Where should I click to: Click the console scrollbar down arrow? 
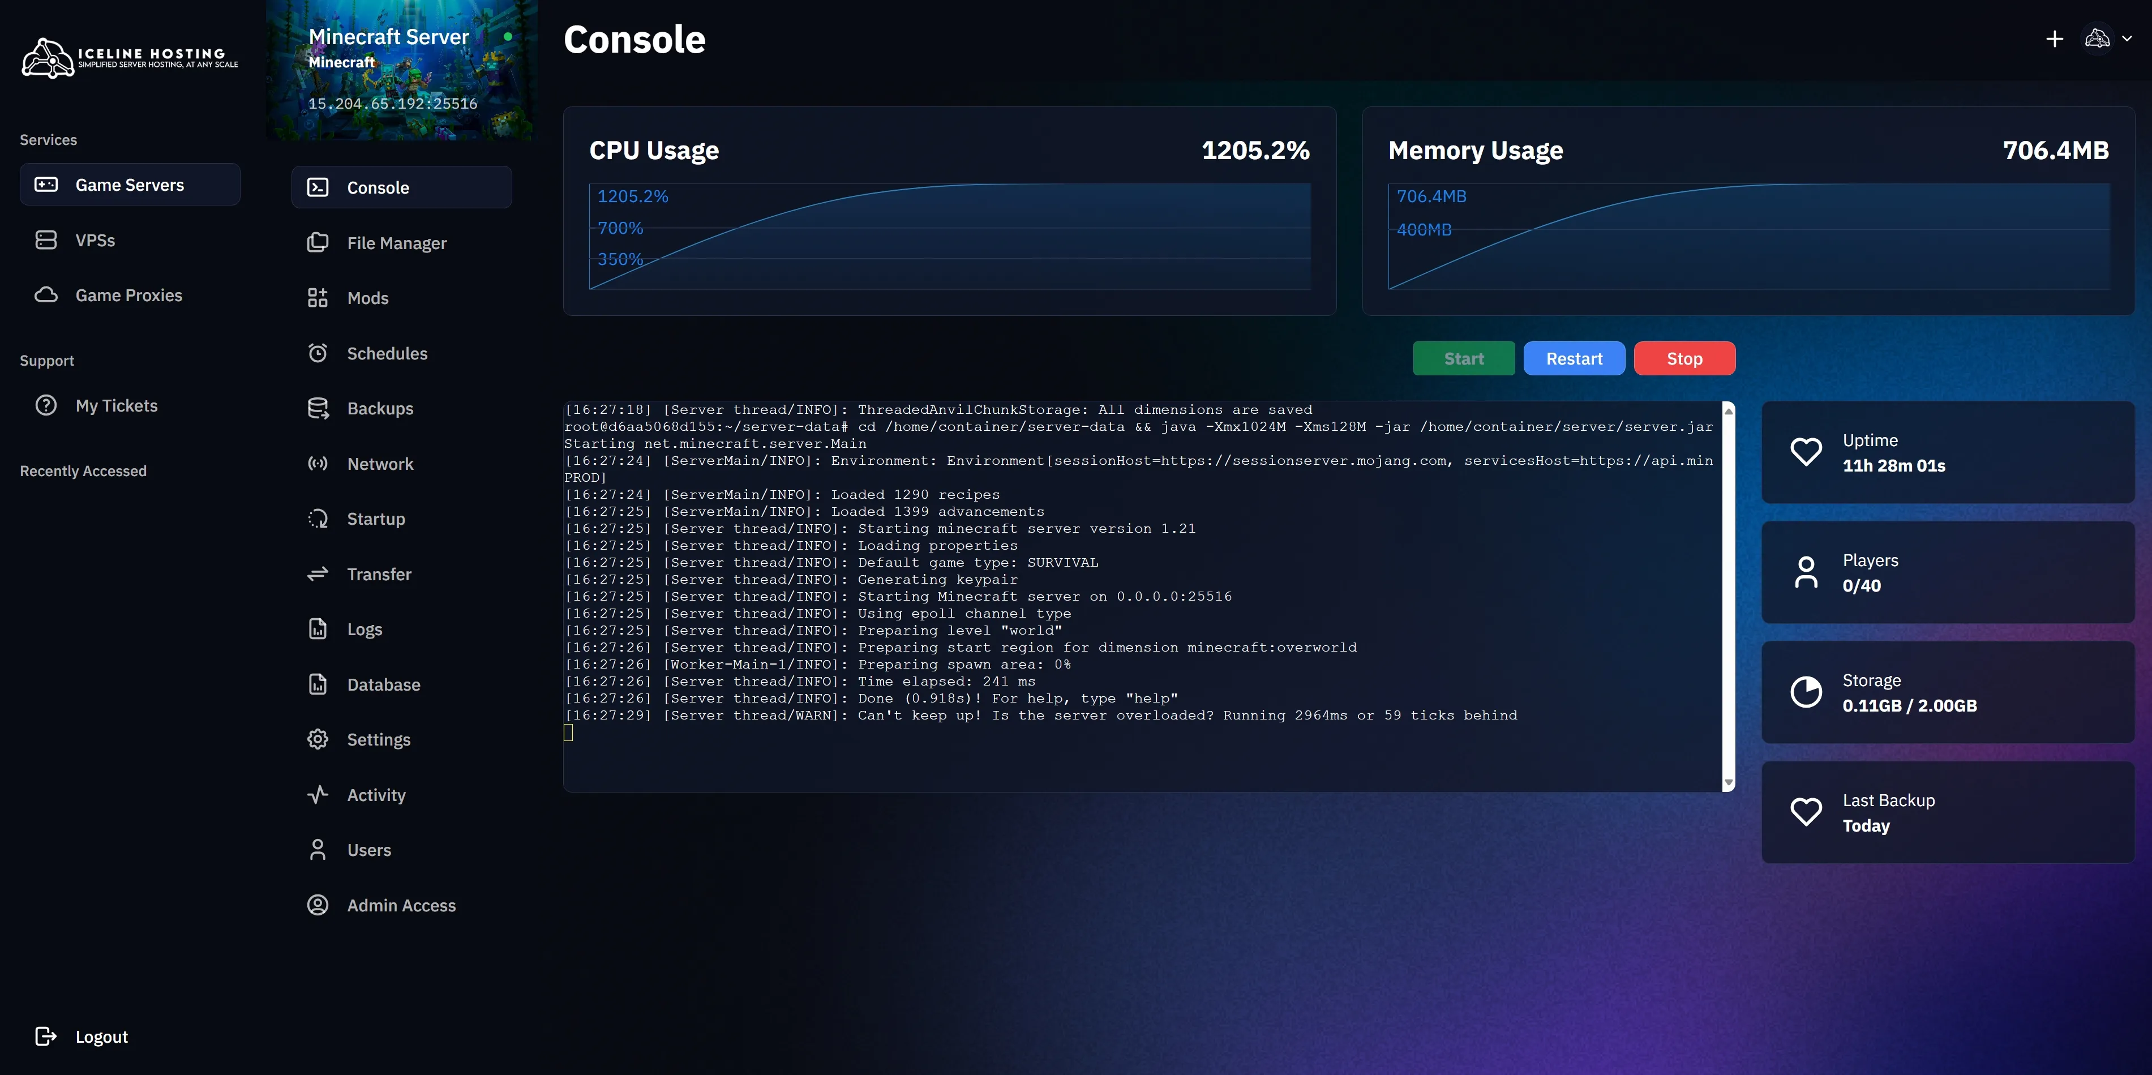point(1729,783)
